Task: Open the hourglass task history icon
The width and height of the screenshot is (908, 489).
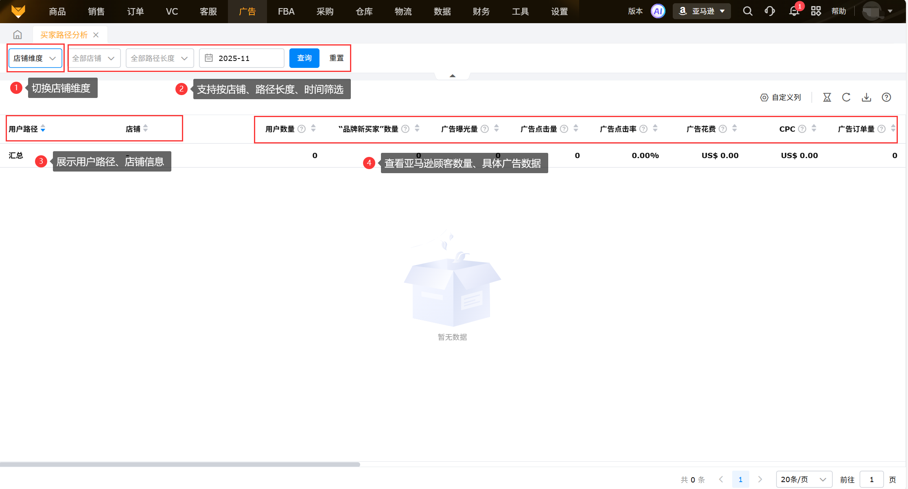Action: pyautogui.click(x=827, y=98)
